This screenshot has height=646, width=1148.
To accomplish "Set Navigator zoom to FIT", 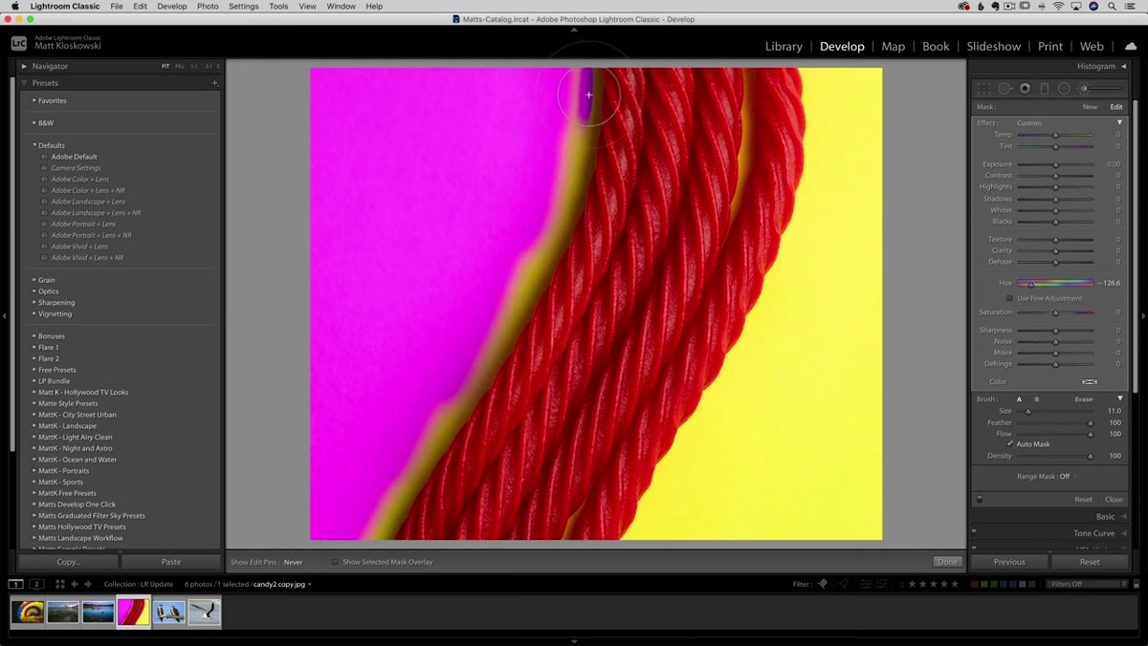I will point(166,66).
